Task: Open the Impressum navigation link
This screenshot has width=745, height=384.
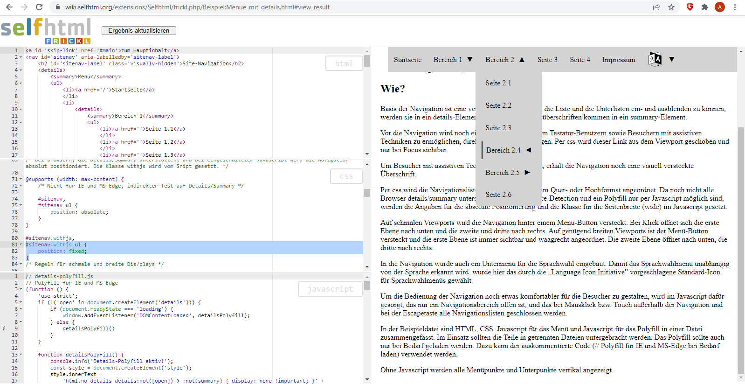Action: [x=619, y=60]
